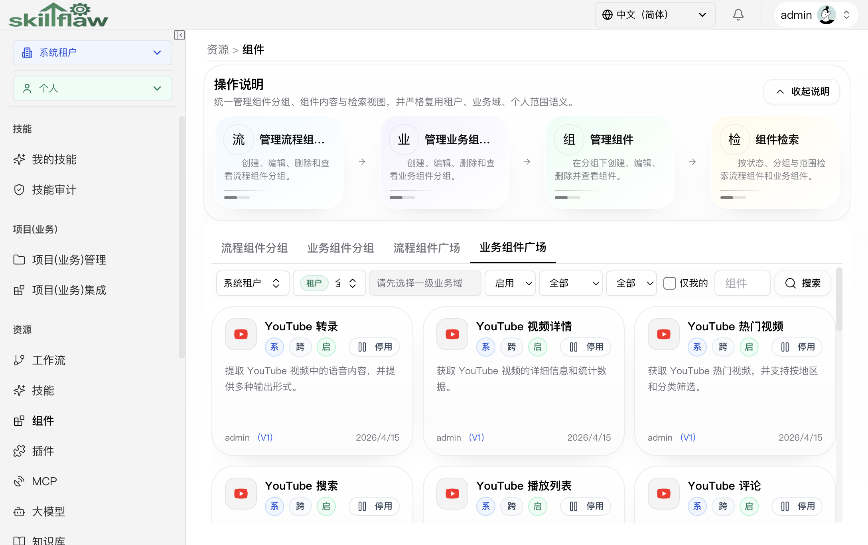Click YouTube 播放列表 card icon

(452, 494)
